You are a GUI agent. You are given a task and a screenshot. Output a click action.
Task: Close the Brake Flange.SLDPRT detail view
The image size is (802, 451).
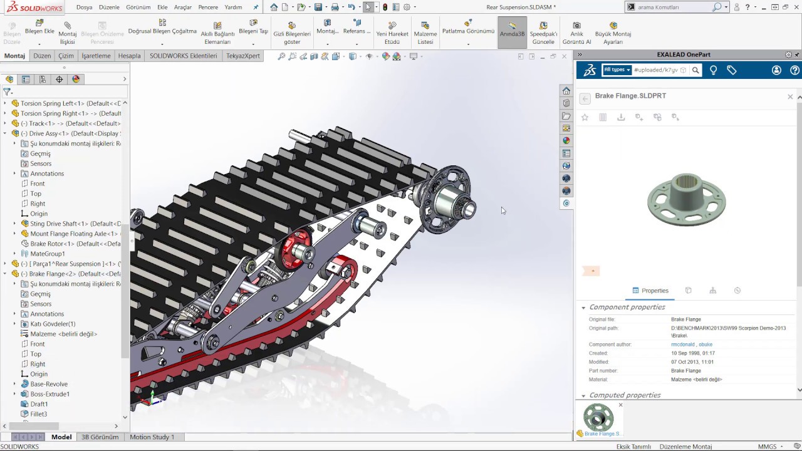tap(790, 96)
